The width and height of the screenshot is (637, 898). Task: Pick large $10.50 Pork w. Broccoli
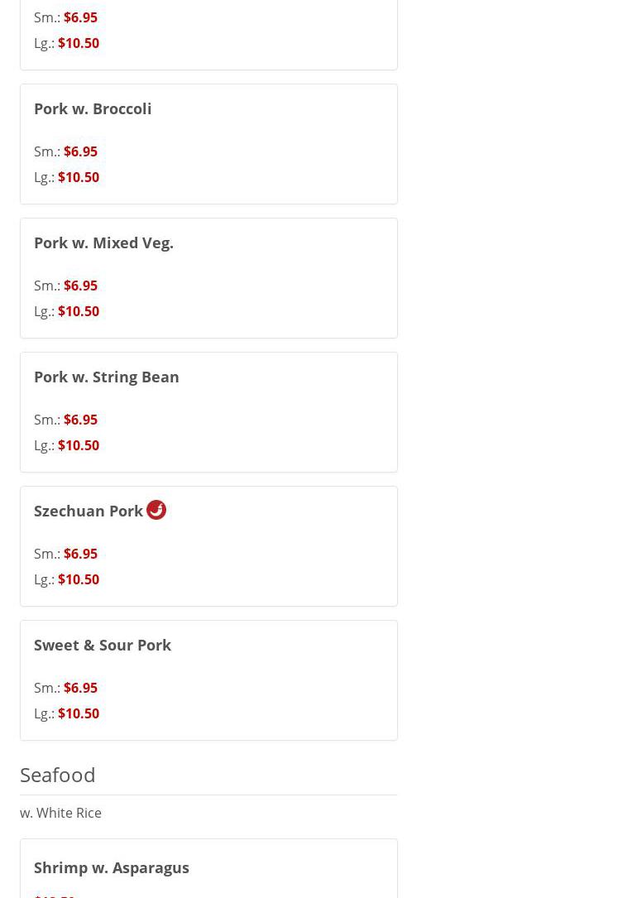tap(79, 177)
